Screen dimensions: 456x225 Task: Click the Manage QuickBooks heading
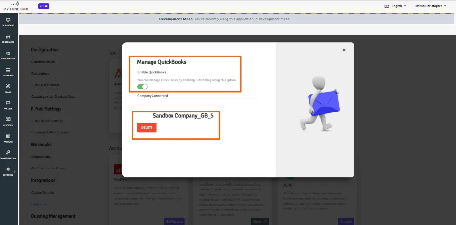point(162,62)
